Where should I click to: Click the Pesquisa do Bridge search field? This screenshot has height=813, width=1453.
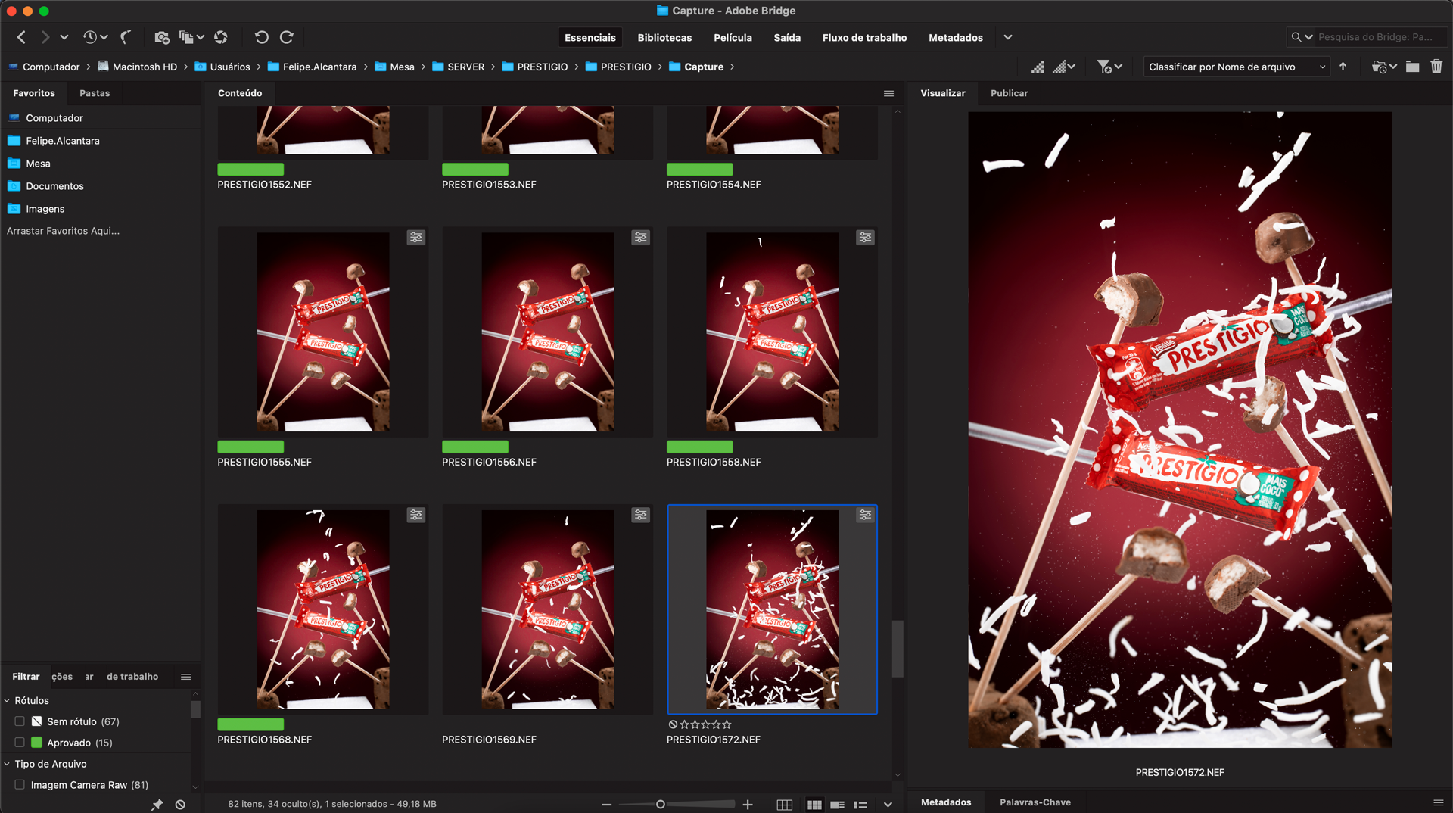coord(1381,37)
